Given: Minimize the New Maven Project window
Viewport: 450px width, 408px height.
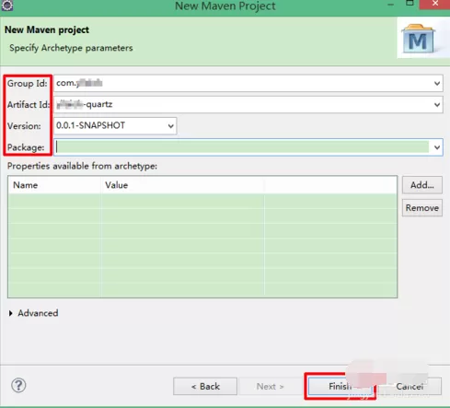Looking at the screenshot, I should [390, 5].
